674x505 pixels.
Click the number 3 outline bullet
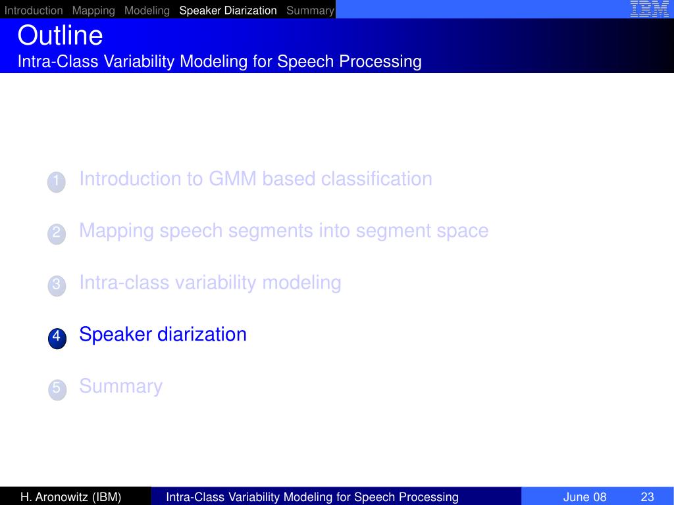pos(57,285)
